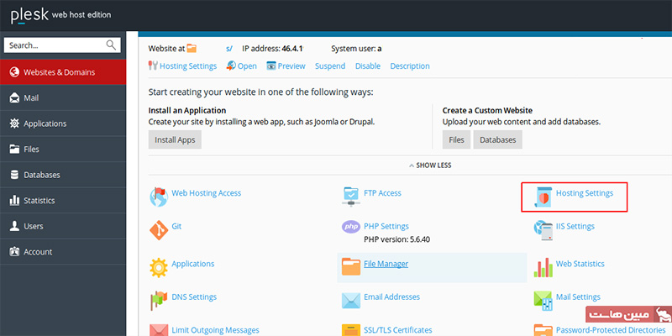Click the Suspend link
The image size is (672, 336).
pos(329,66)
